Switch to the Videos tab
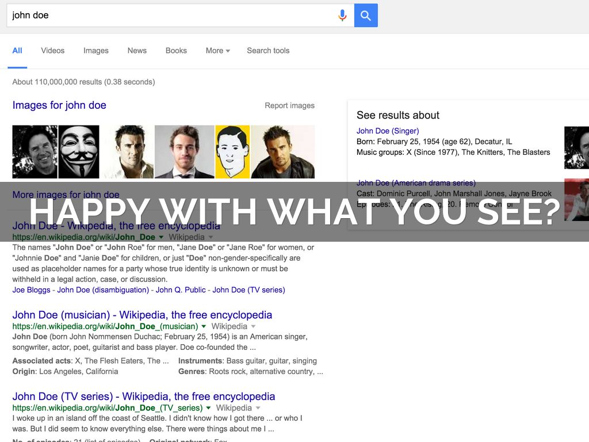 click(53, 51)
